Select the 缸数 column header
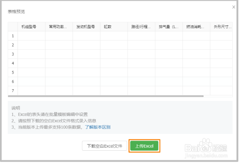241x164 pixels. pyautogui.click(x=114, y=27)
